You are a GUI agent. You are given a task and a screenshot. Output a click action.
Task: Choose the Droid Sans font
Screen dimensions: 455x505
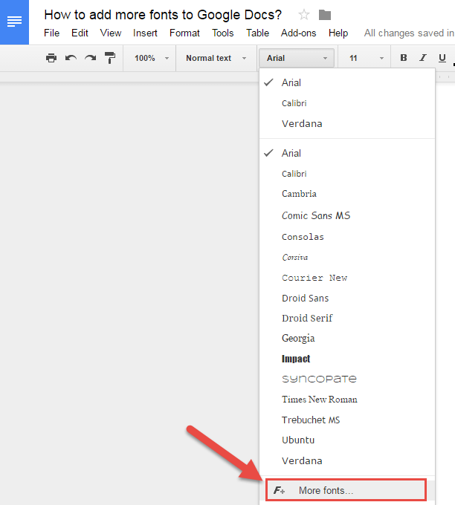click(347, 299)
